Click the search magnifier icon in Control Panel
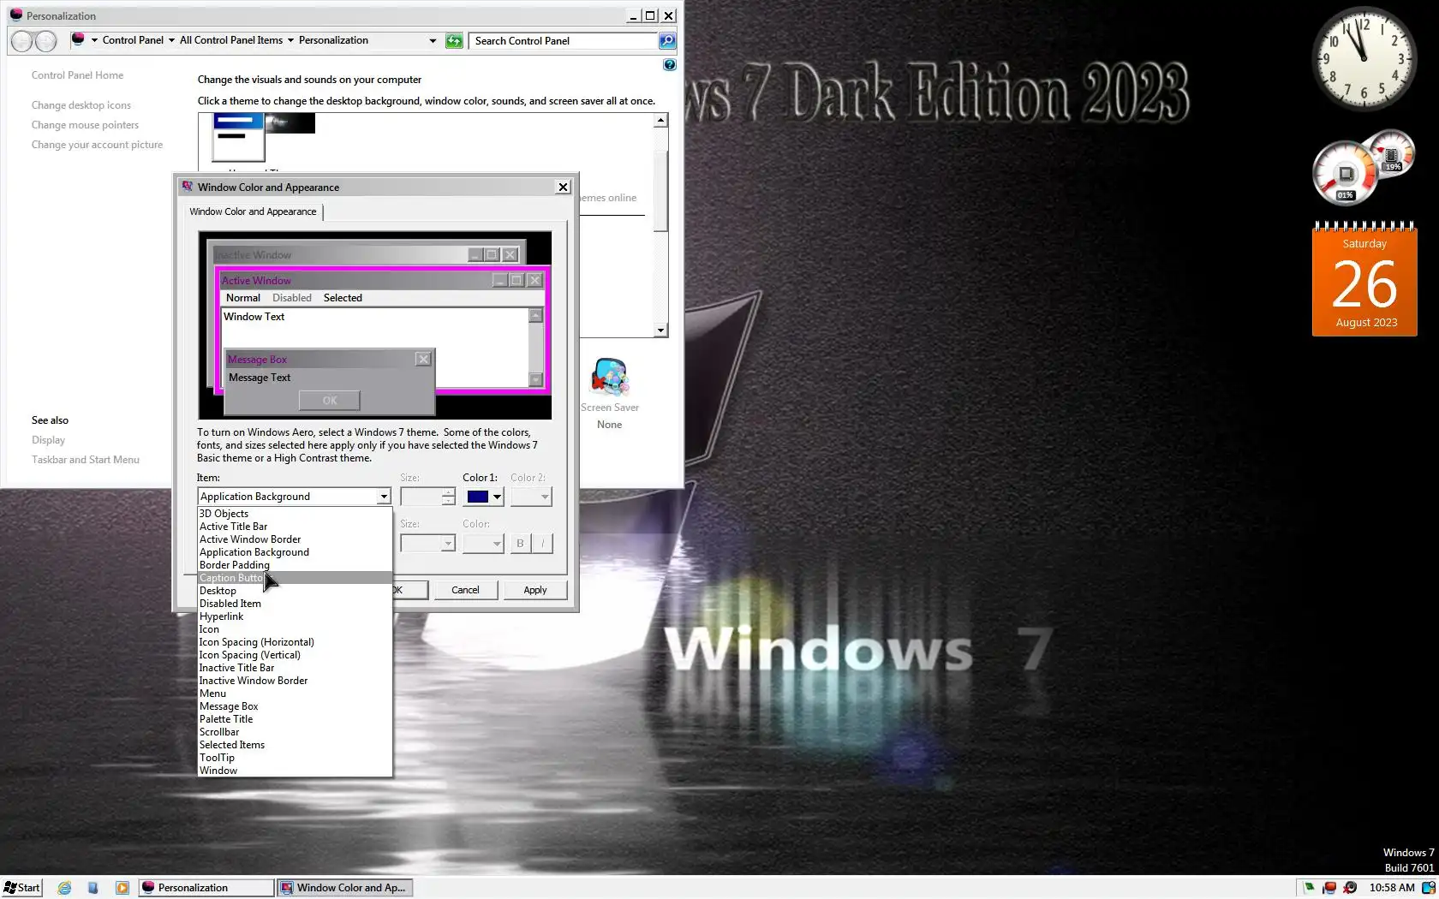 pos(667,40)
